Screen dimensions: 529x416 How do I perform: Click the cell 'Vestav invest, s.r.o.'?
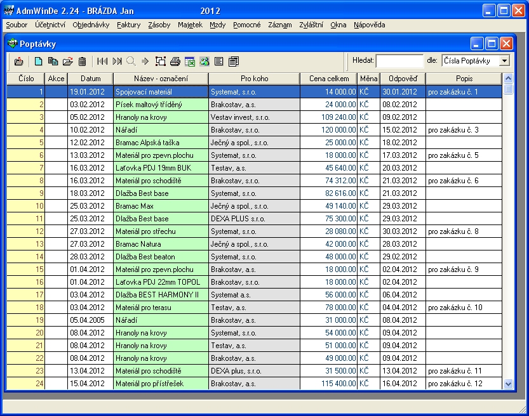tap(255, 117)
